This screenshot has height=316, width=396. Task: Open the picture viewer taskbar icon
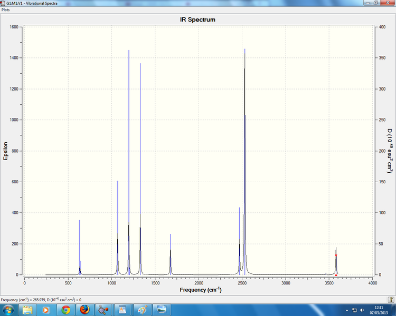click(162, 310)
